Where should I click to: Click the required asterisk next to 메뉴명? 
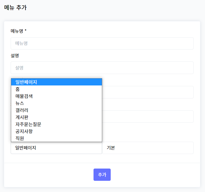click(26, 30)
